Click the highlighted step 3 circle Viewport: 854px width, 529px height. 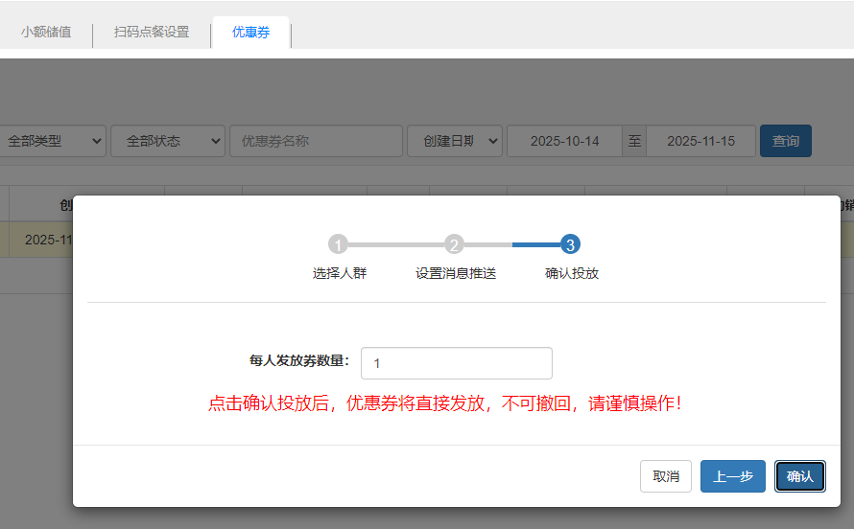[570, 245]
